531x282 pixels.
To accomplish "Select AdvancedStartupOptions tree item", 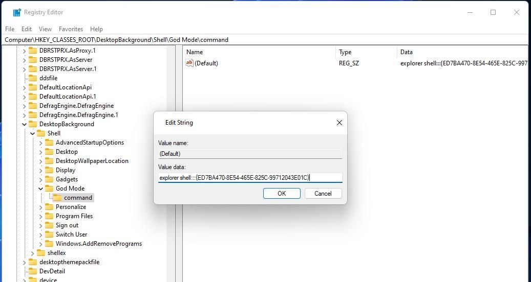I will [90, 143].
